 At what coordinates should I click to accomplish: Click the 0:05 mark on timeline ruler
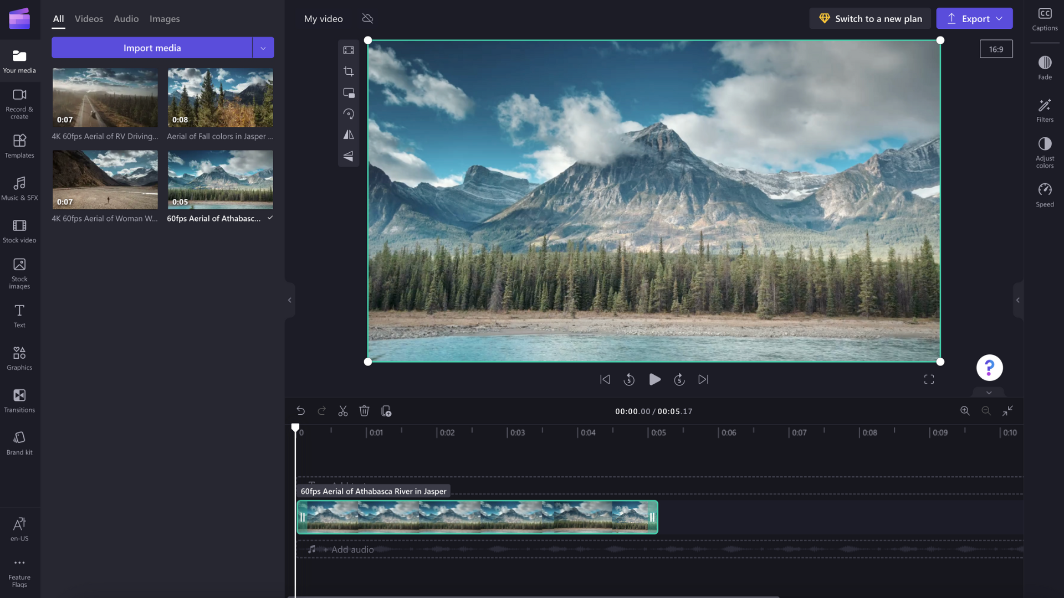(658, 432)
